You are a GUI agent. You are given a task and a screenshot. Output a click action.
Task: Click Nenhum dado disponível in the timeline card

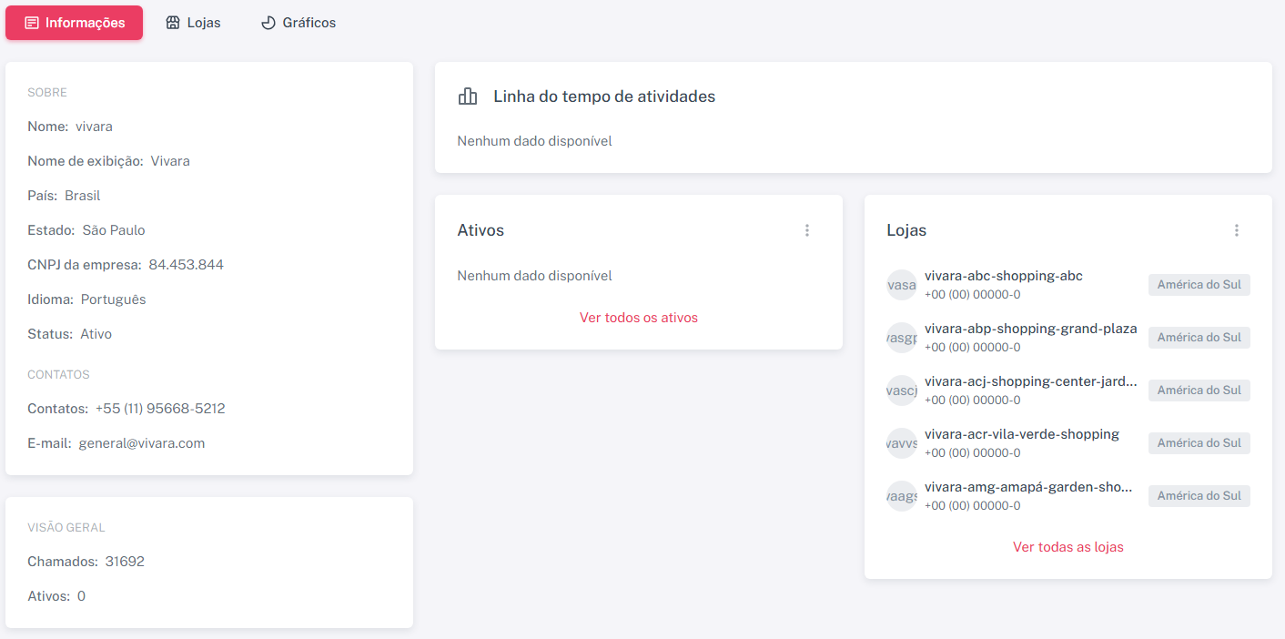pos(535,141)
